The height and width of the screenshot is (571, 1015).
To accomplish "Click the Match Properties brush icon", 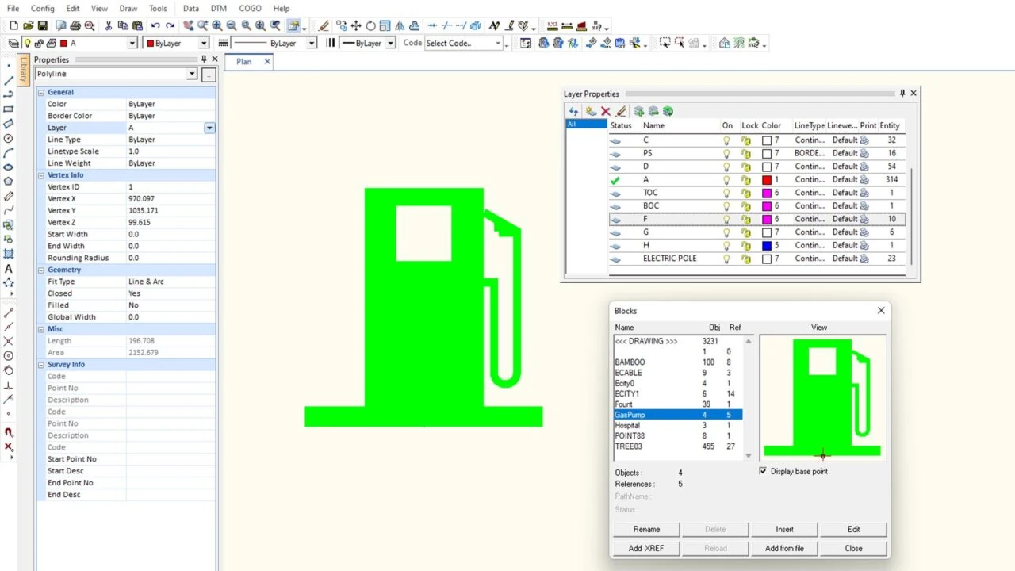I will pos(324,25).
